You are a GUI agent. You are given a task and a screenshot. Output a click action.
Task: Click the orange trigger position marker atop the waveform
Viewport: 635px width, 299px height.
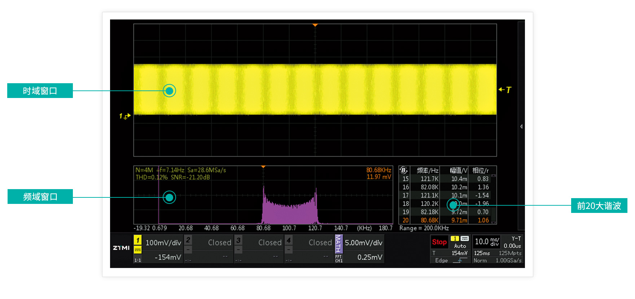point(315,25)
